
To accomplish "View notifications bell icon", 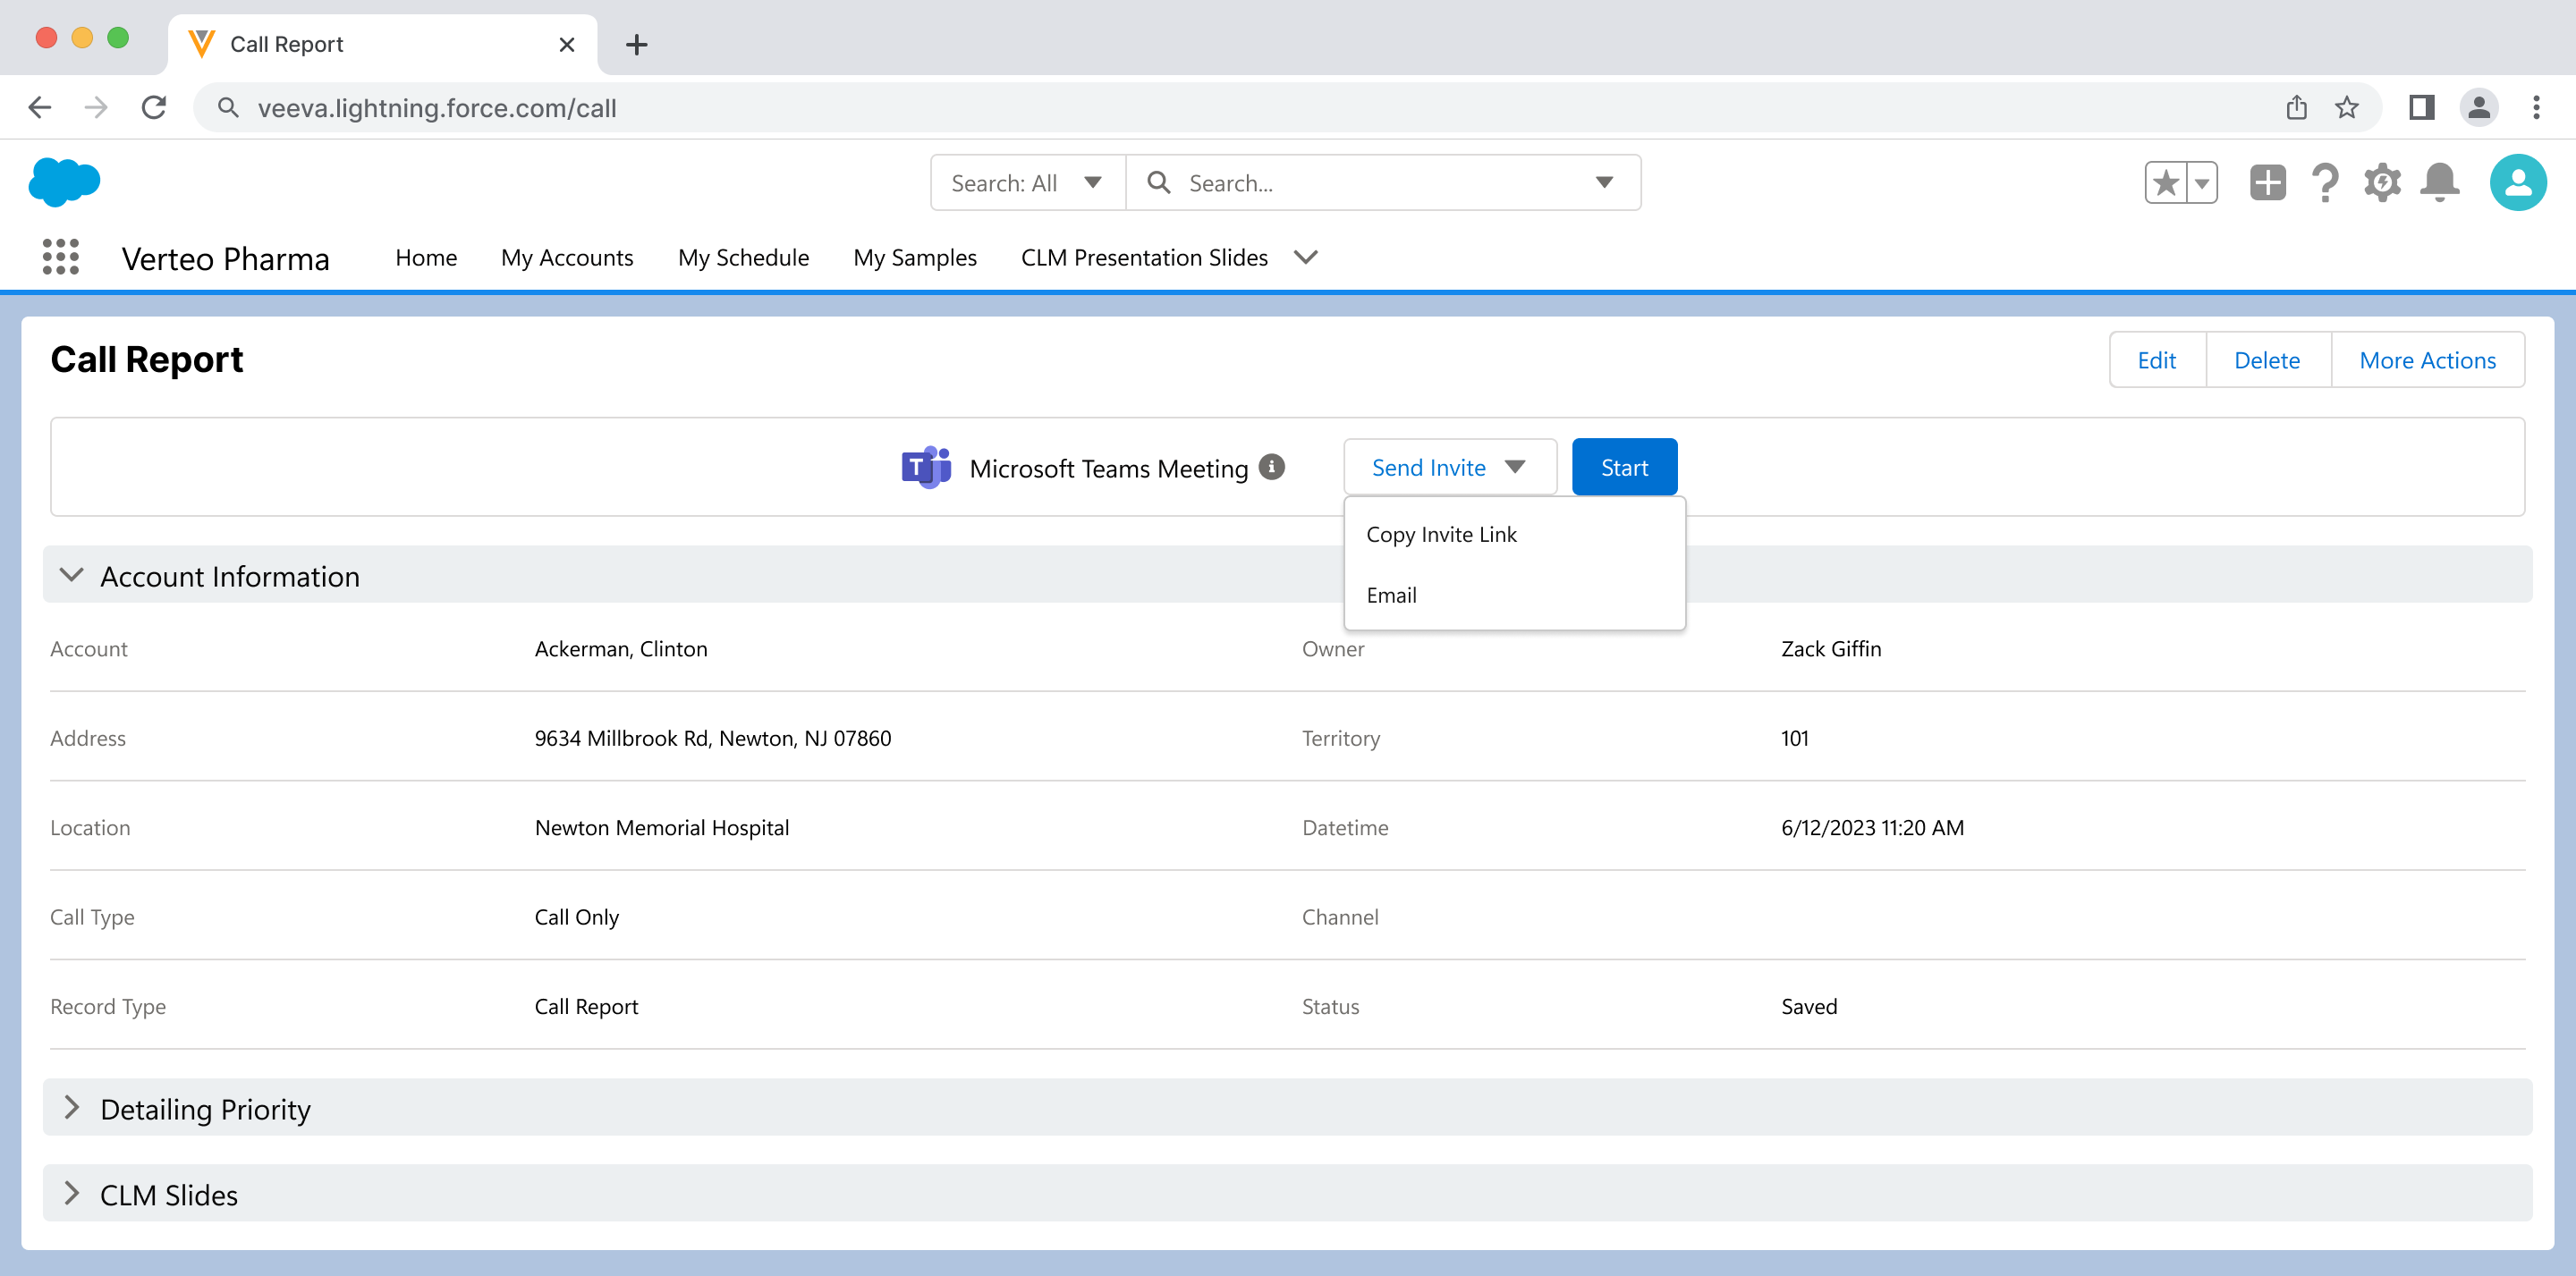I will click(x=2440, y=183).
